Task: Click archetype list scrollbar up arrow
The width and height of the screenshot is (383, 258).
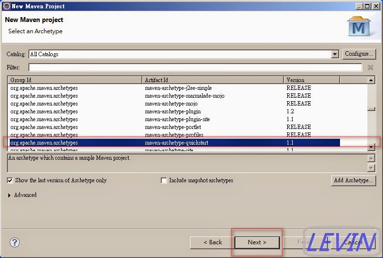Action: coord(371,80)
